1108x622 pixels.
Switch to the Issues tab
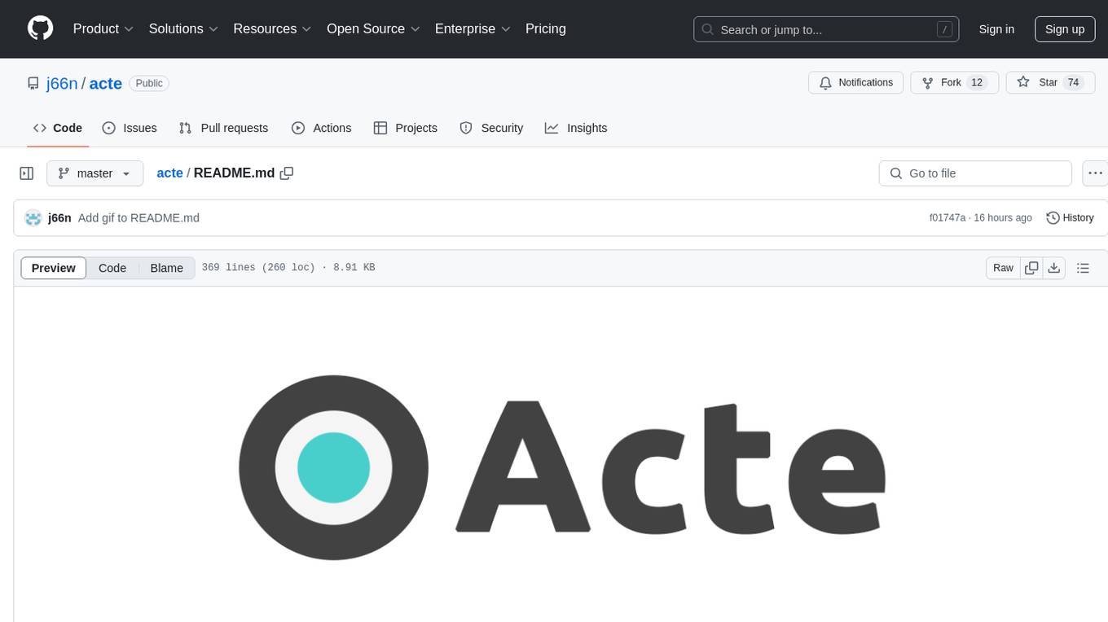point(130,128)
